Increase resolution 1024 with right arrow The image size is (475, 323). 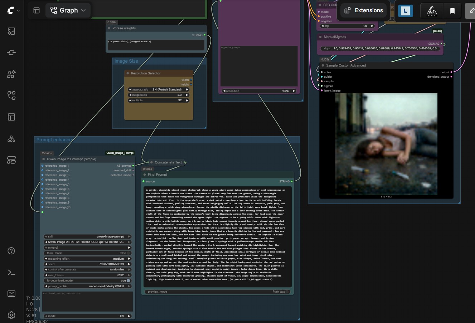294,91
